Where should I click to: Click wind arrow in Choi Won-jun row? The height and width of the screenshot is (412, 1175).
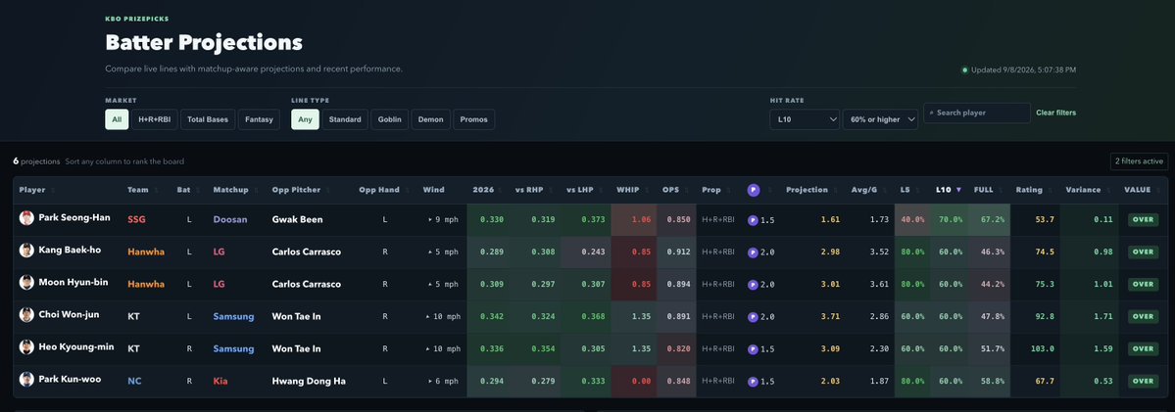(x=428, y=317)
